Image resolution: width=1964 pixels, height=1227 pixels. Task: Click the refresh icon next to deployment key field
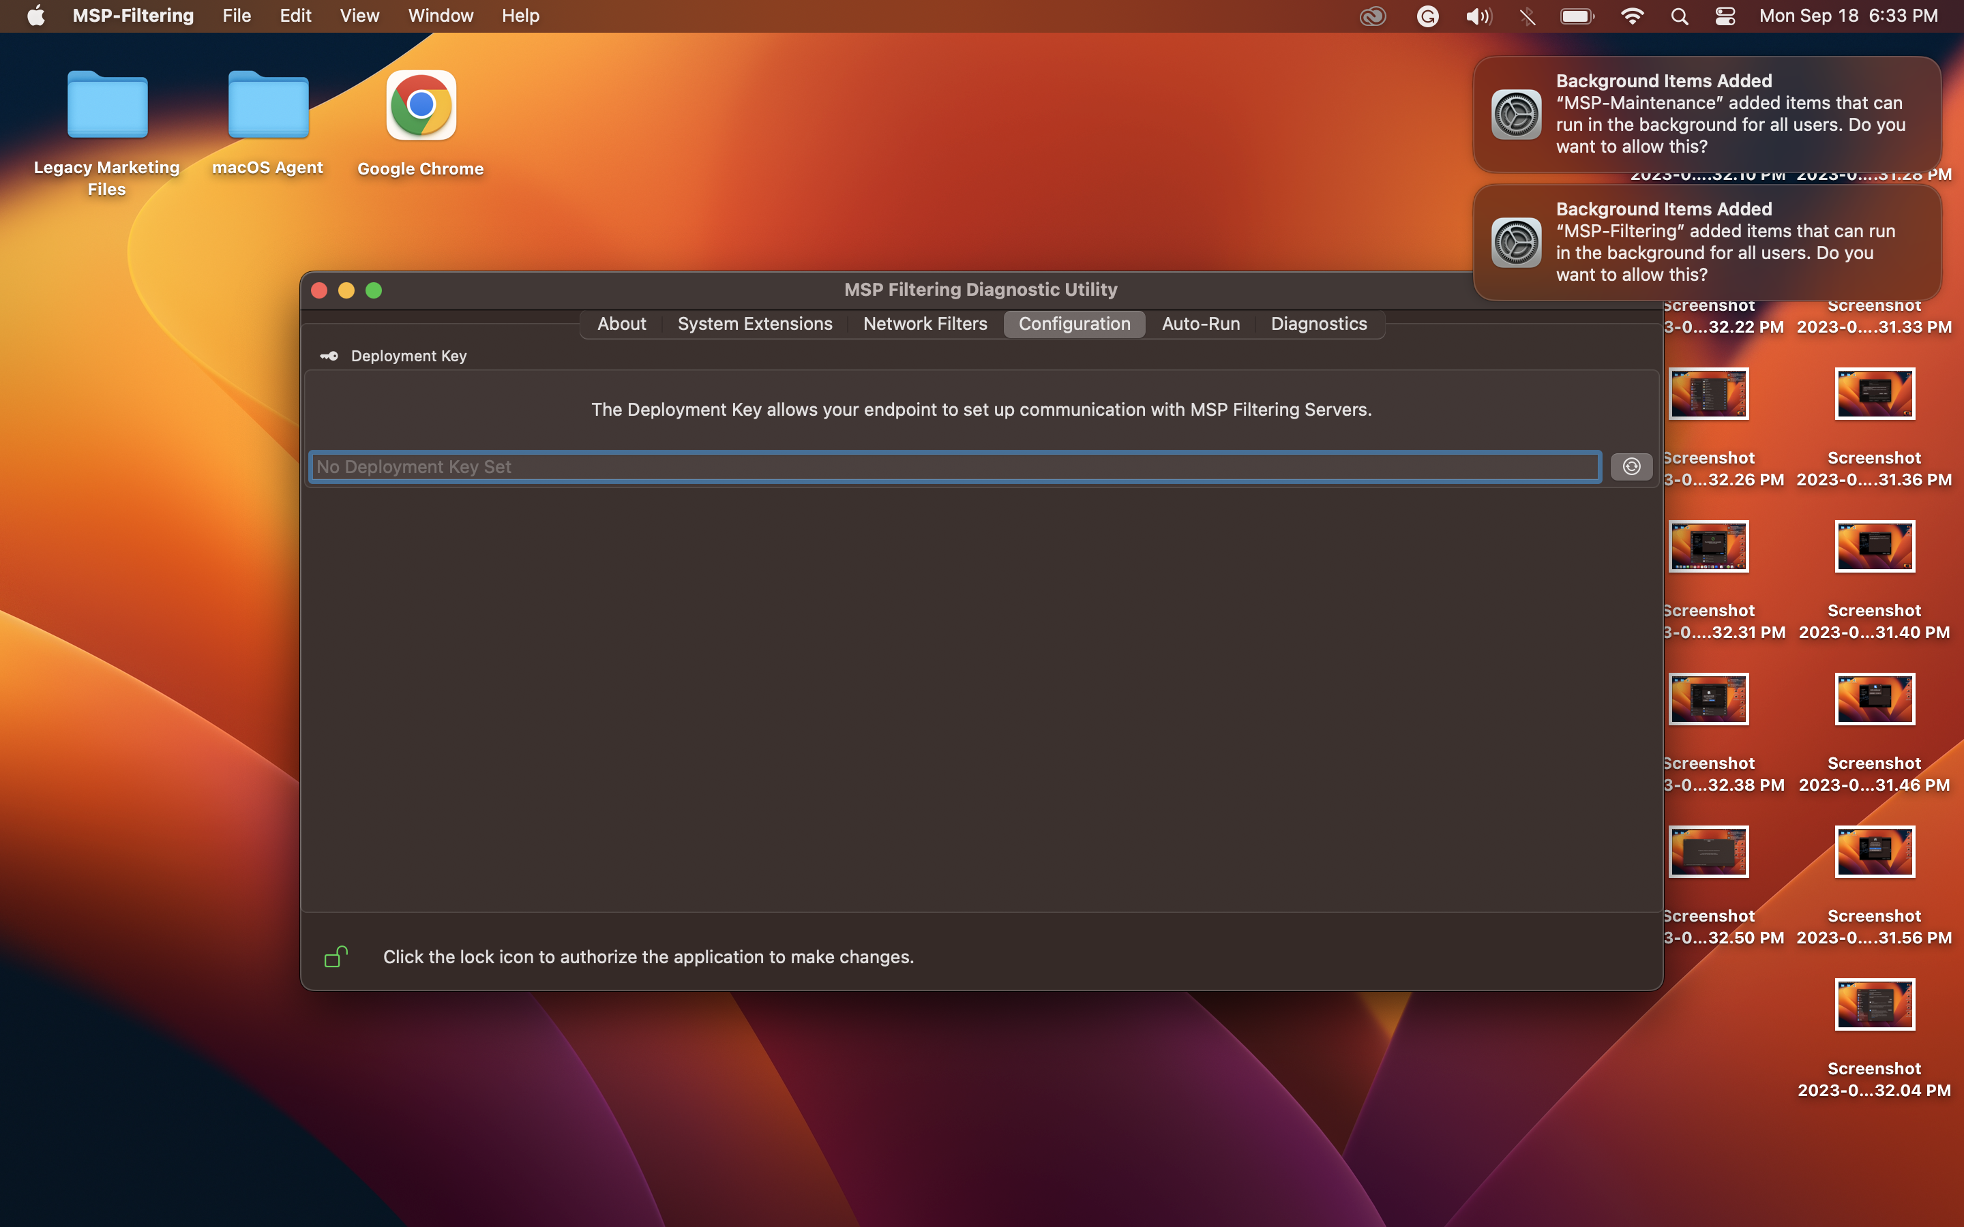click(1631, 466)
